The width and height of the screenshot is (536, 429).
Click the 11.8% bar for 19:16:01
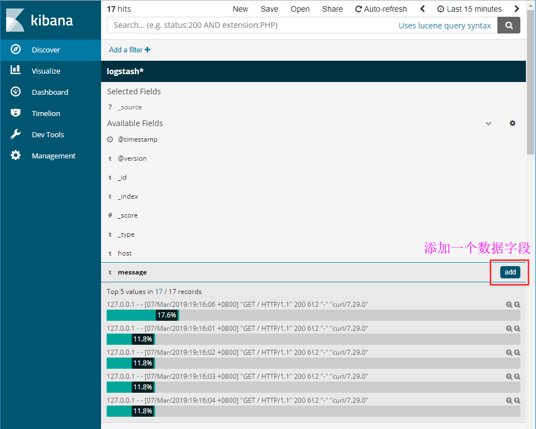[131, 339]
